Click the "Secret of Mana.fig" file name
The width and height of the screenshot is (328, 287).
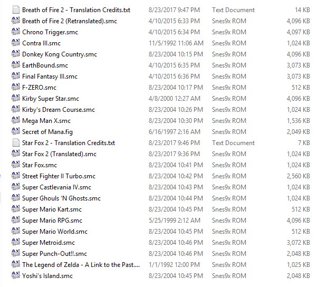[47, 132]
